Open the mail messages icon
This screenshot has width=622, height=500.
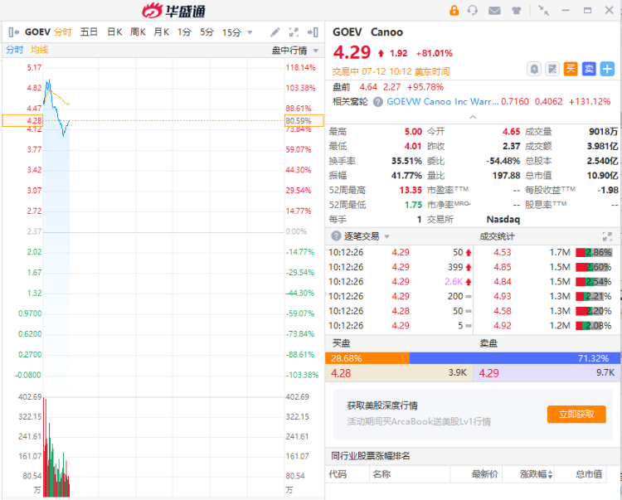(x=494, y=11)
